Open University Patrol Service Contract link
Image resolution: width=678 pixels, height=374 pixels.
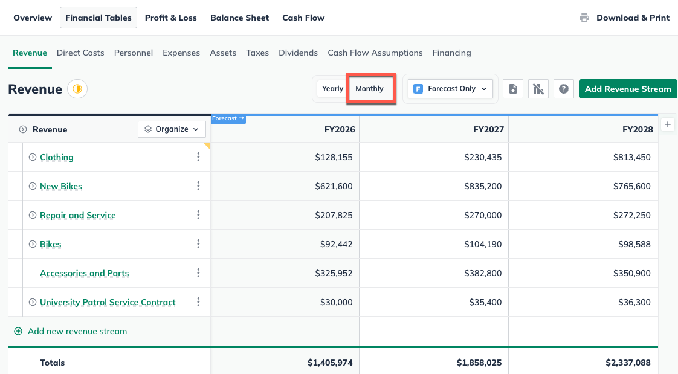click(x=108, y=302)
